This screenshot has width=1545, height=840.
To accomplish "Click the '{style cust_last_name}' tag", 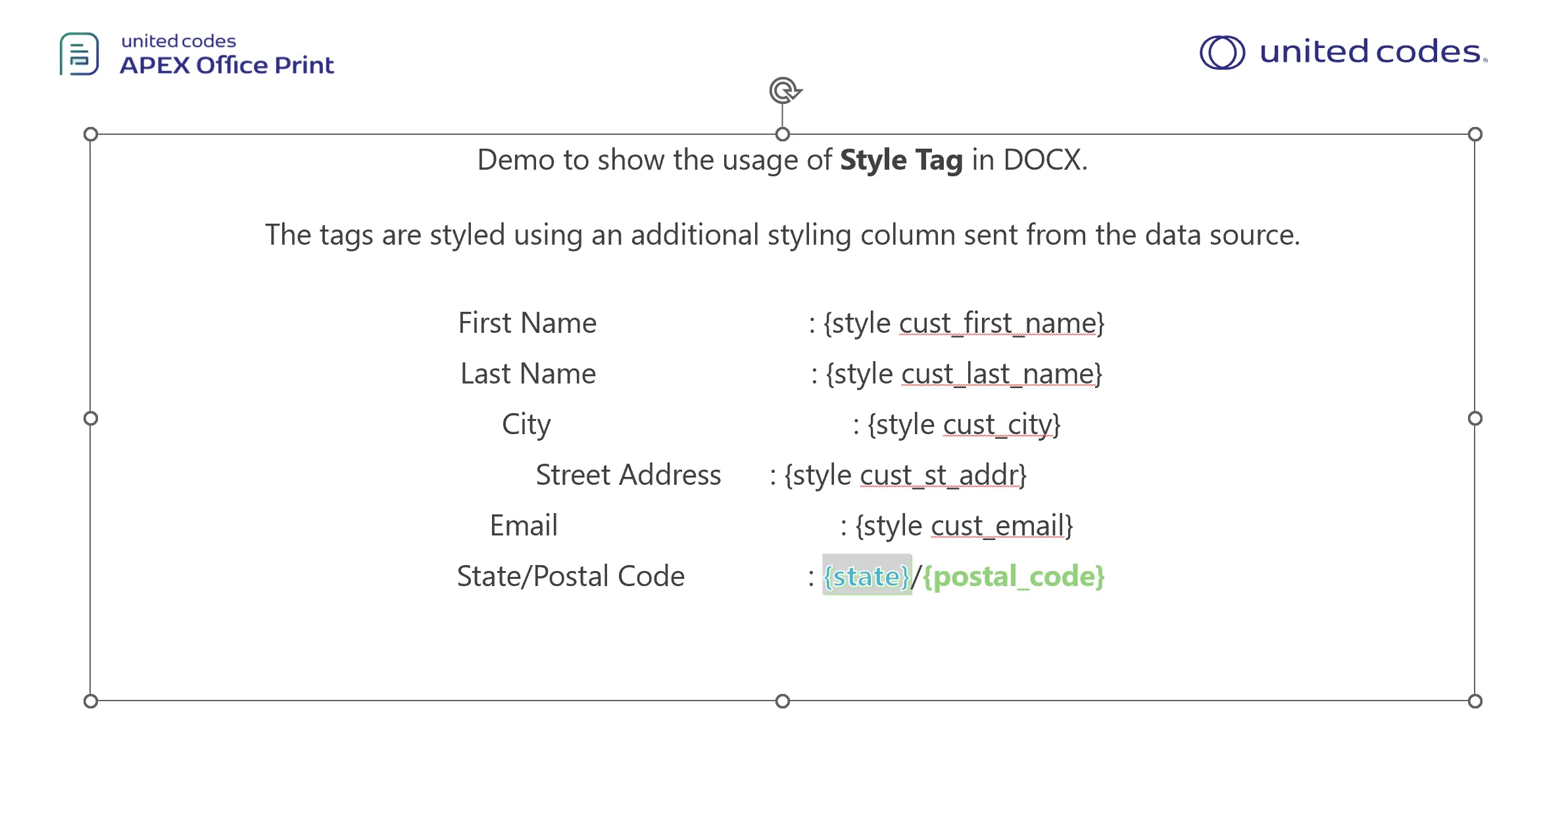I will click(964, 374).
